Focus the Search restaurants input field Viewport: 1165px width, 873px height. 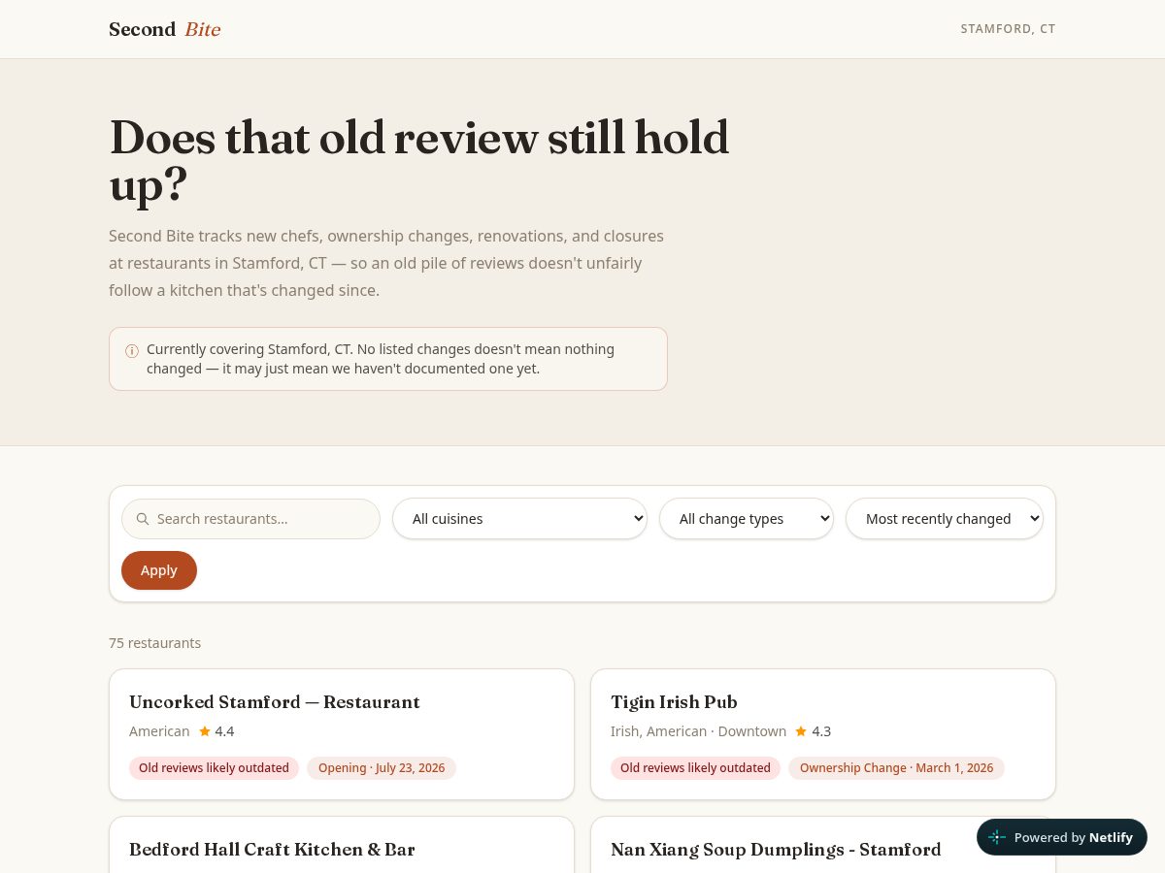250,519
